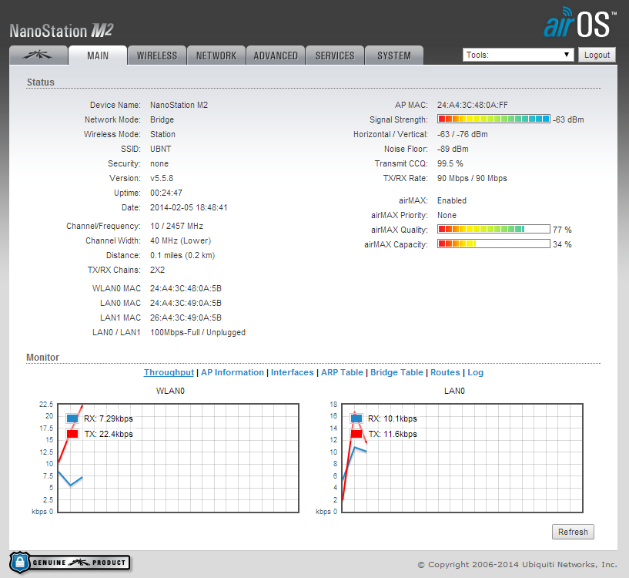Click the airMAX Priority value None

447,215
